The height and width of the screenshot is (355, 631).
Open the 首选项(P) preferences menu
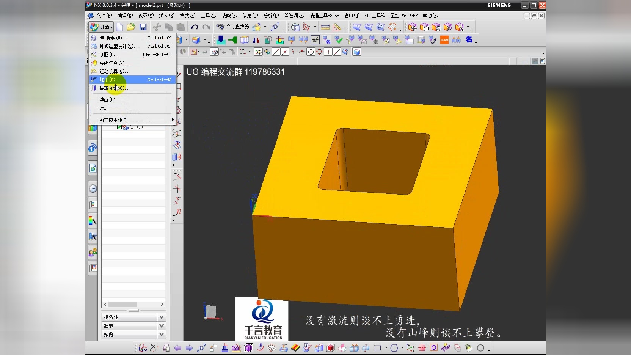(294, 16)
